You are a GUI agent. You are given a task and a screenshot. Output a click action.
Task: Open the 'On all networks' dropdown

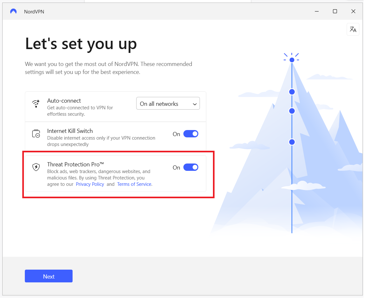[168, 104]
